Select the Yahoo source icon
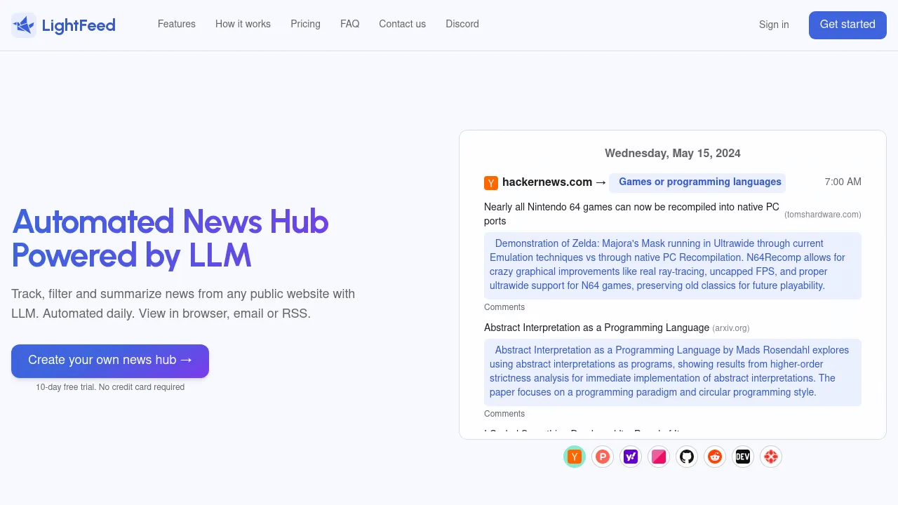Screen dimensions: 898x505 (631, 457)
